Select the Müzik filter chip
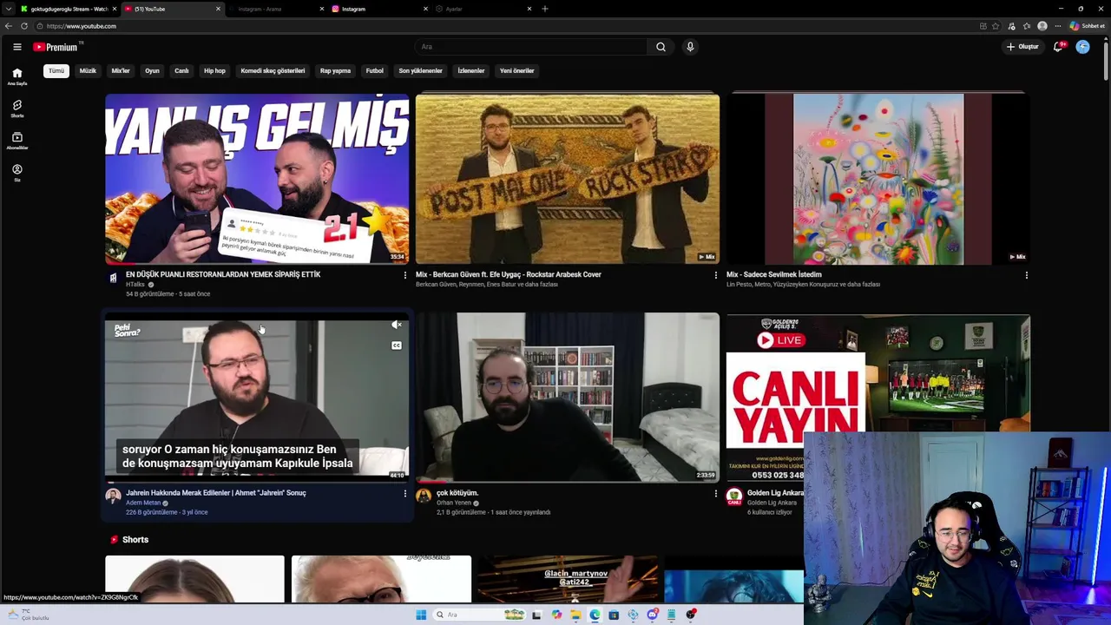The height and width of the screenshot is (625, 1111). [x=88, y=71]
